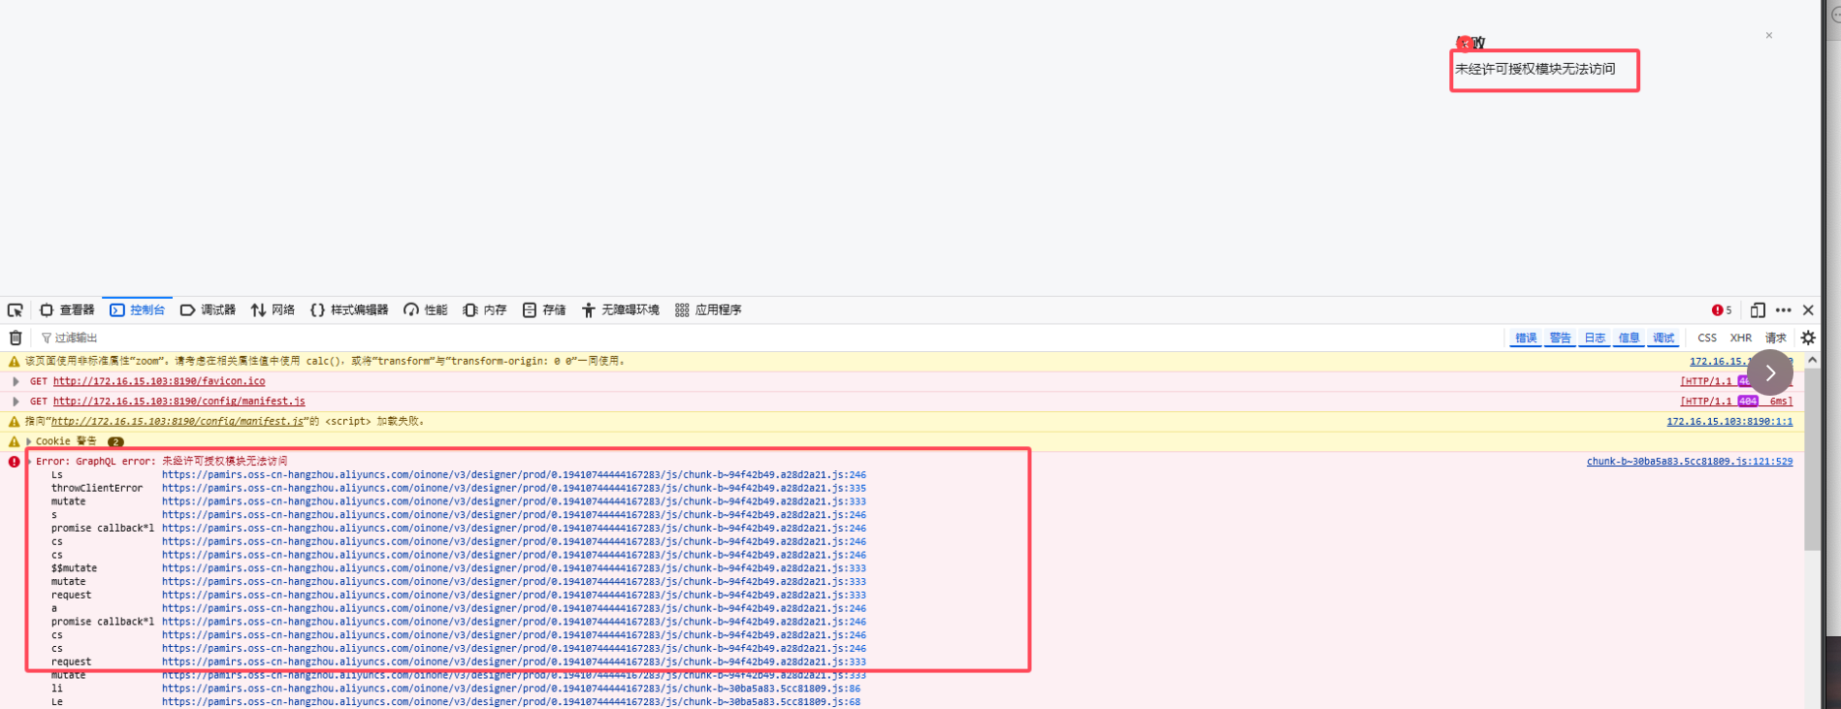Open the stack link beside Ls
The width and height of the screenshot is (1841, 709).
click(514, 475)
